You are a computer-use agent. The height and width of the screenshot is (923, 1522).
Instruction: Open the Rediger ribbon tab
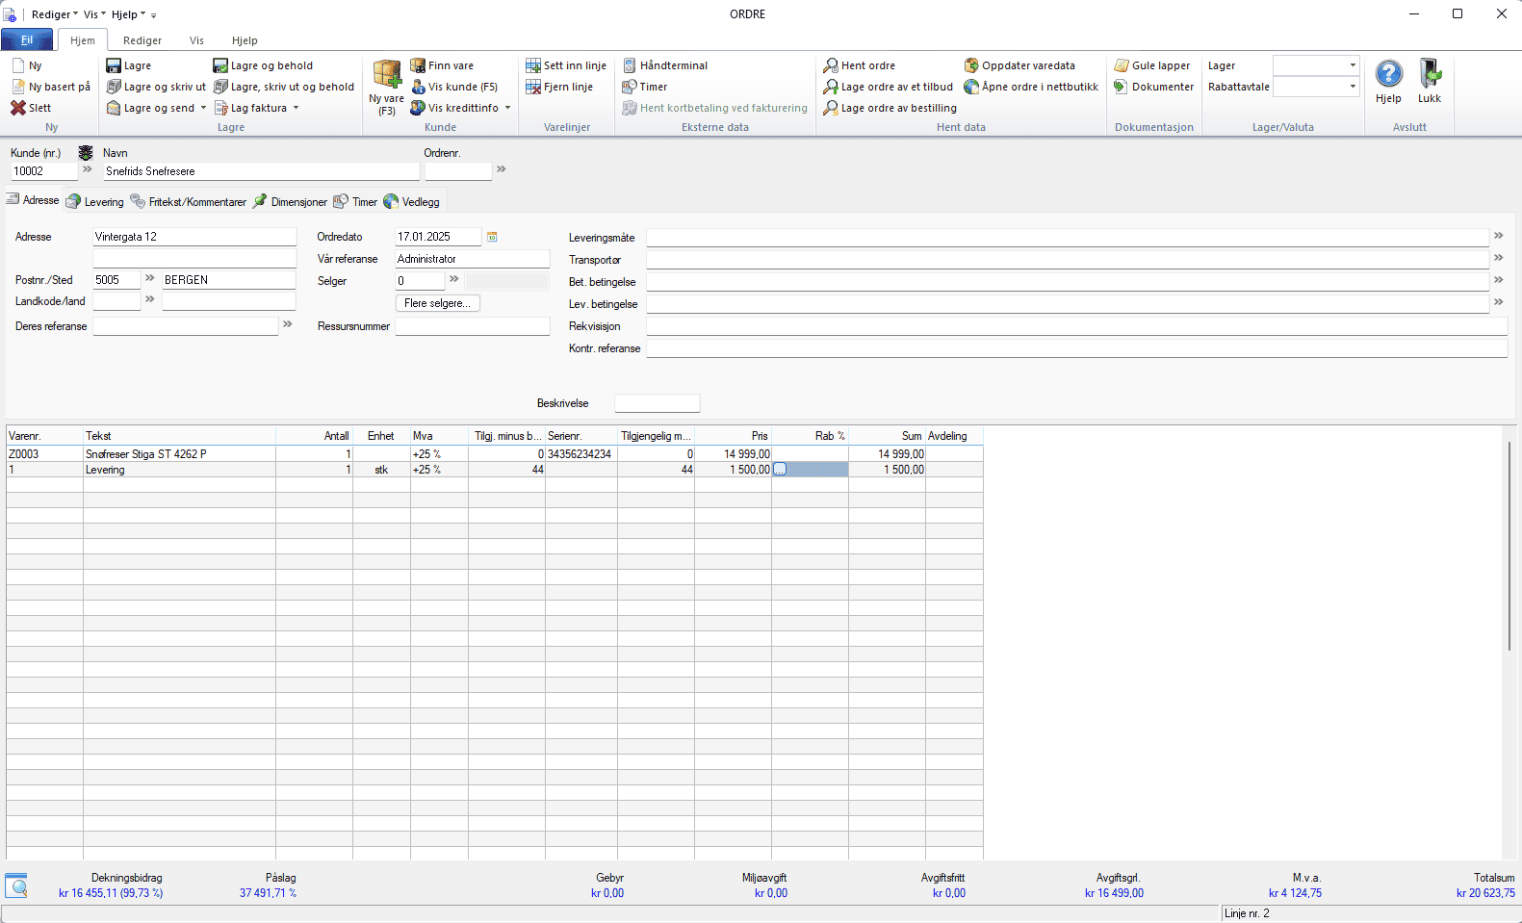[x=142, y=40]
